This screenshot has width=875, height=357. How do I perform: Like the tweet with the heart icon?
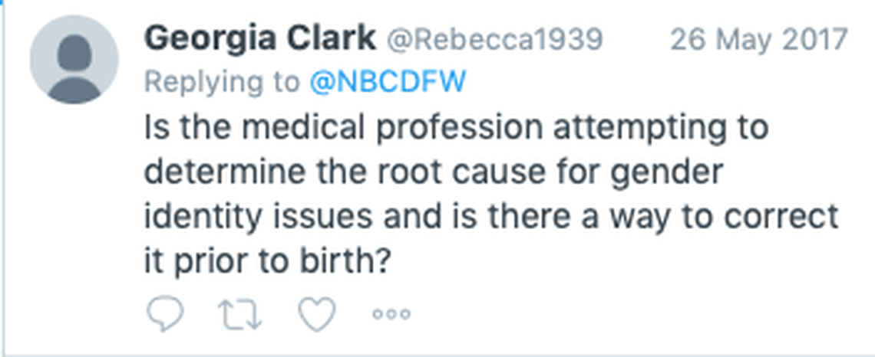317,312
